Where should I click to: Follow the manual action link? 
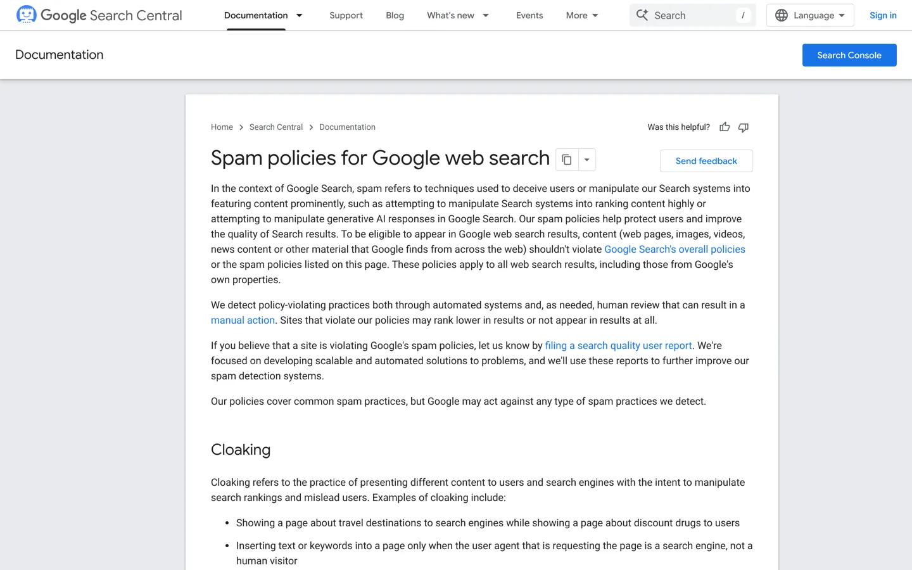[x=243, y=320]
